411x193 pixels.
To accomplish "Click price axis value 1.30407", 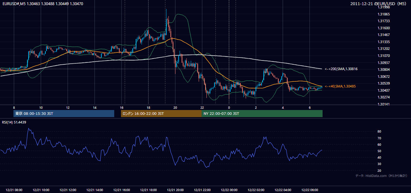I will click(x=384, y=90).
